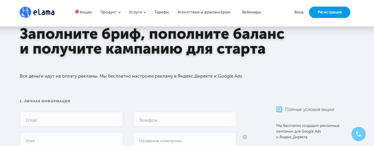
Task: Expand the Услуги dropdown chevron
Action: point(145,12)
